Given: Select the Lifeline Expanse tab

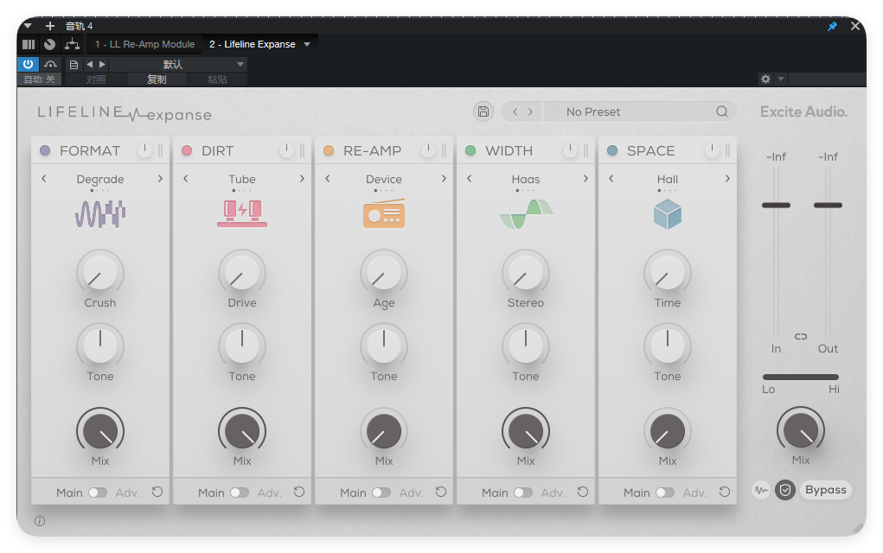Looking at the screenshot, I should pyautogui.click(x=253, y=44).
